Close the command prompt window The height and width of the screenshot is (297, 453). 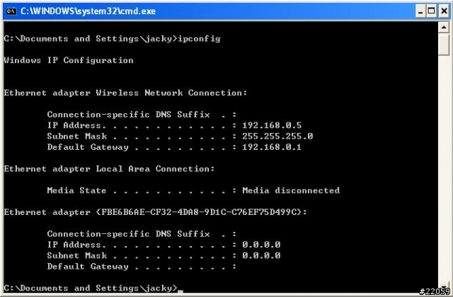444,11
